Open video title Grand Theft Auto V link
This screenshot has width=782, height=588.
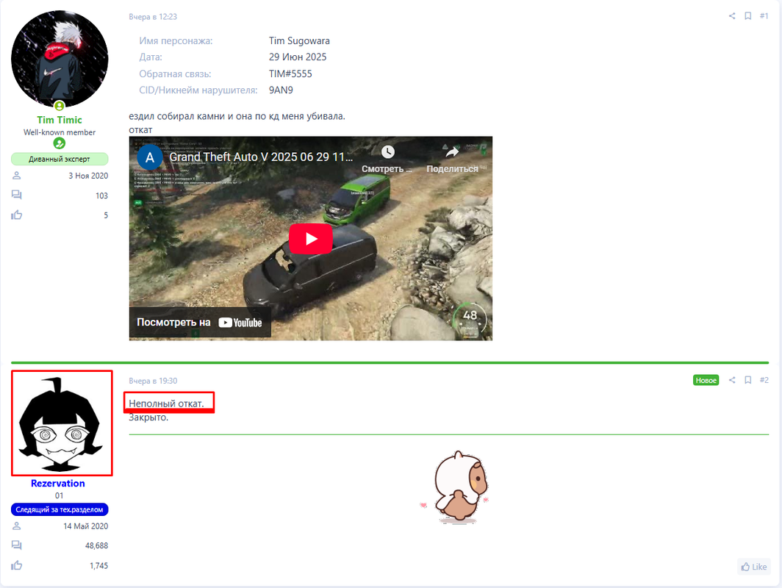pos(261,157)
